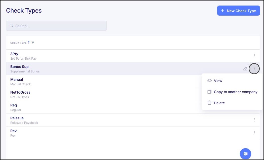Click the blue Excel export floating icon
The image size is (264, 160).
point(246,154)
